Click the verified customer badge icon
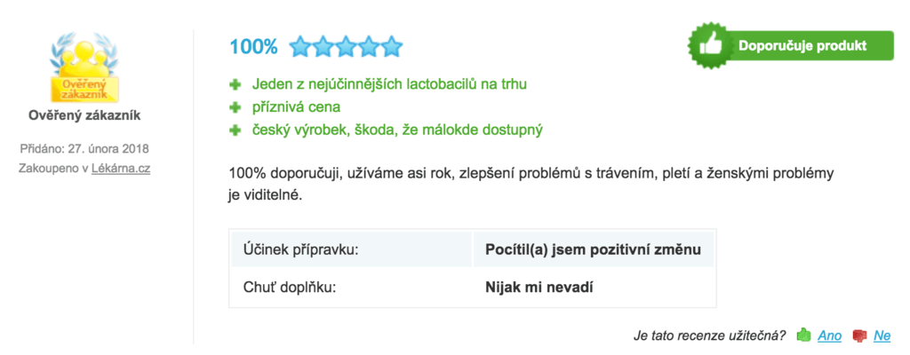This screenshot has height=355, width=910. point(84,67)
